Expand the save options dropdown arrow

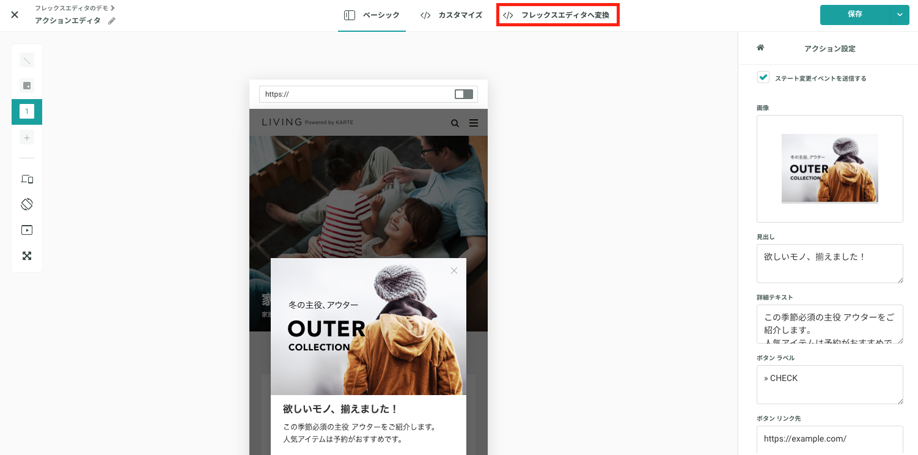[900, 15]
